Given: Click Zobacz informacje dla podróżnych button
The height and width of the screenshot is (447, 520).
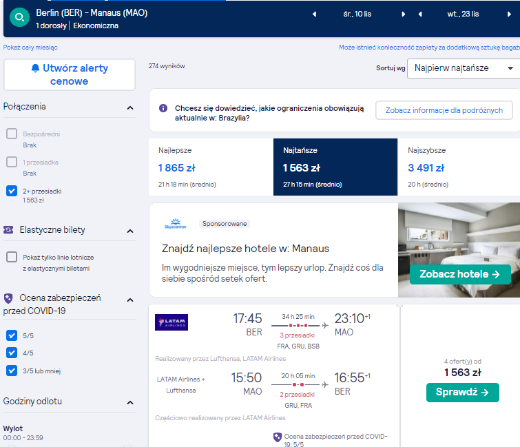Looking at the screenshot, I should (444, 110).
